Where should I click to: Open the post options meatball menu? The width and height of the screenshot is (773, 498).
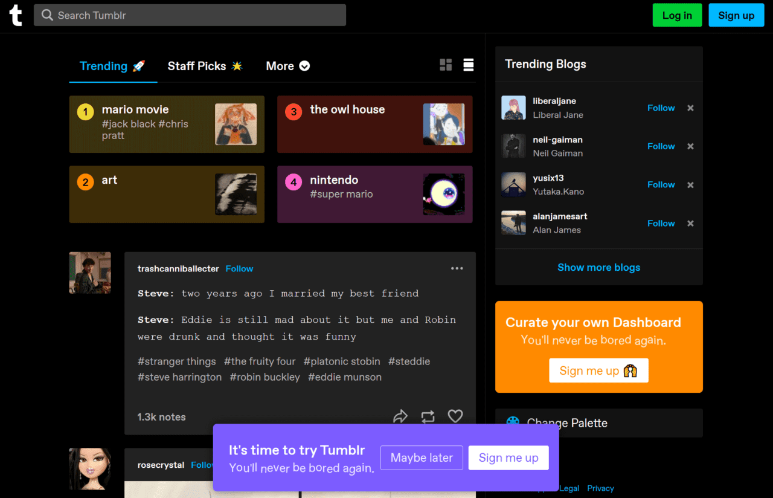[457, 268]
